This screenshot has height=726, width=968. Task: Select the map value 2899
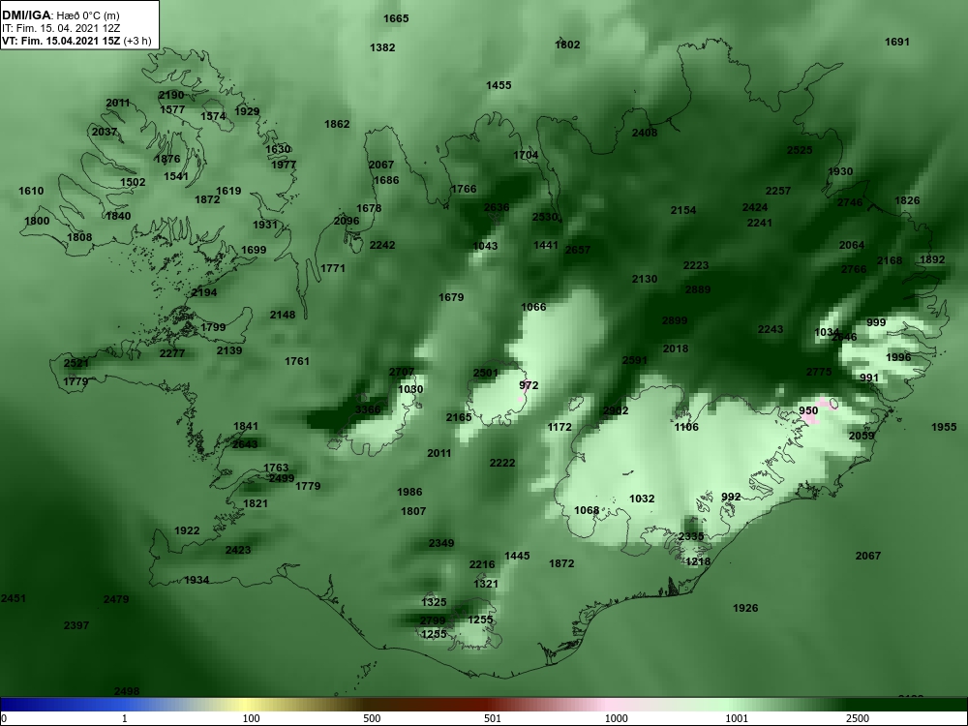674,320
